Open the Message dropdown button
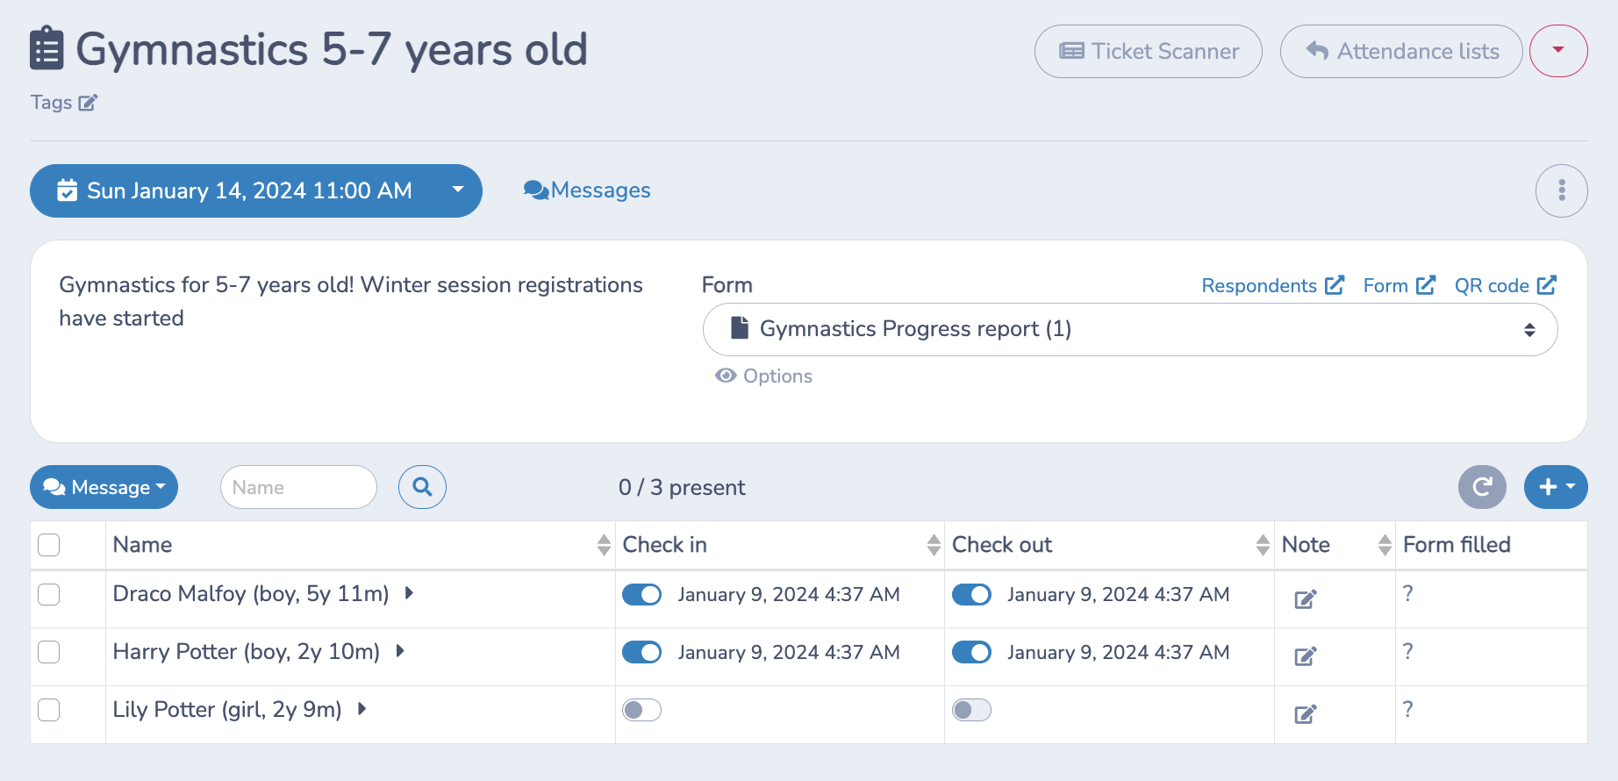Image resolution: width=1618 pixels, height=781 pixels. coord(104,487)
